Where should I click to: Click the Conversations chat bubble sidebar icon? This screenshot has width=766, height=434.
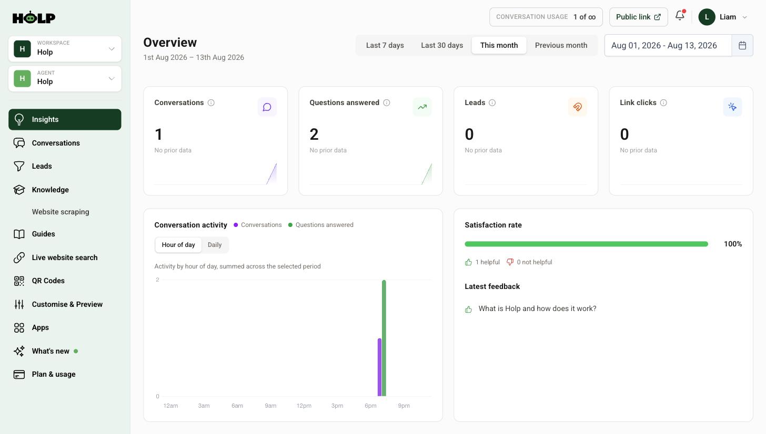[19, 143]
